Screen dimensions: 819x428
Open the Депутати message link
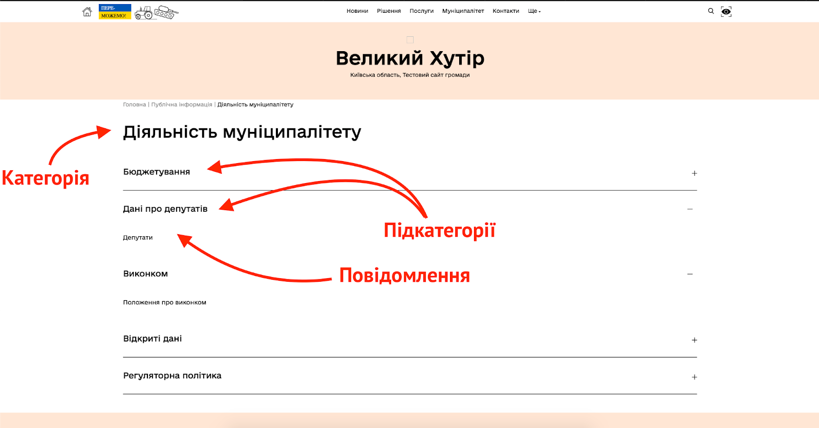[138, 238]
